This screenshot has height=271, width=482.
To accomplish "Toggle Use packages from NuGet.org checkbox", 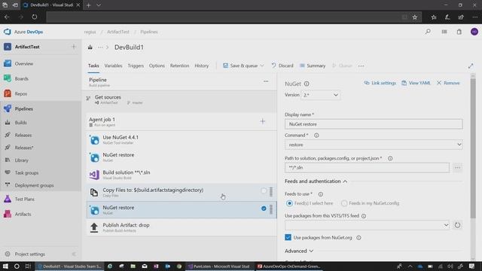I will click(288, 237).
